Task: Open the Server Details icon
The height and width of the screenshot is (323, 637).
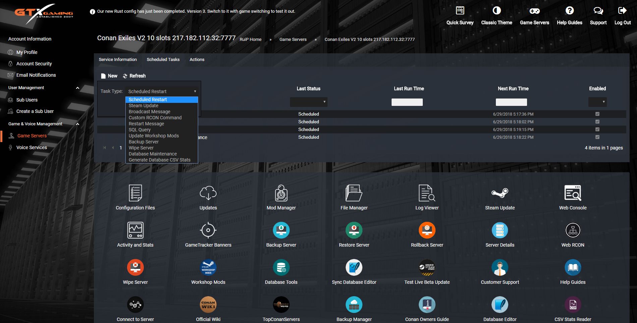Action: click(x=500, y=230)
